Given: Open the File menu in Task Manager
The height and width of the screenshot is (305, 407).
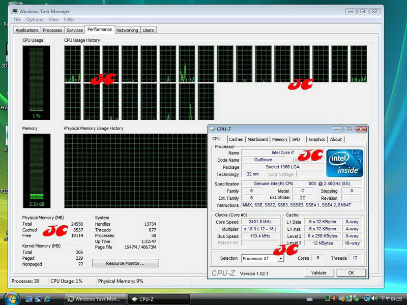Looking at the screenshot, I should (x=17, y=19).
